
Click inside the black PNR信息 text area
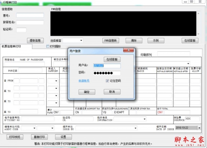click(123, 24)
